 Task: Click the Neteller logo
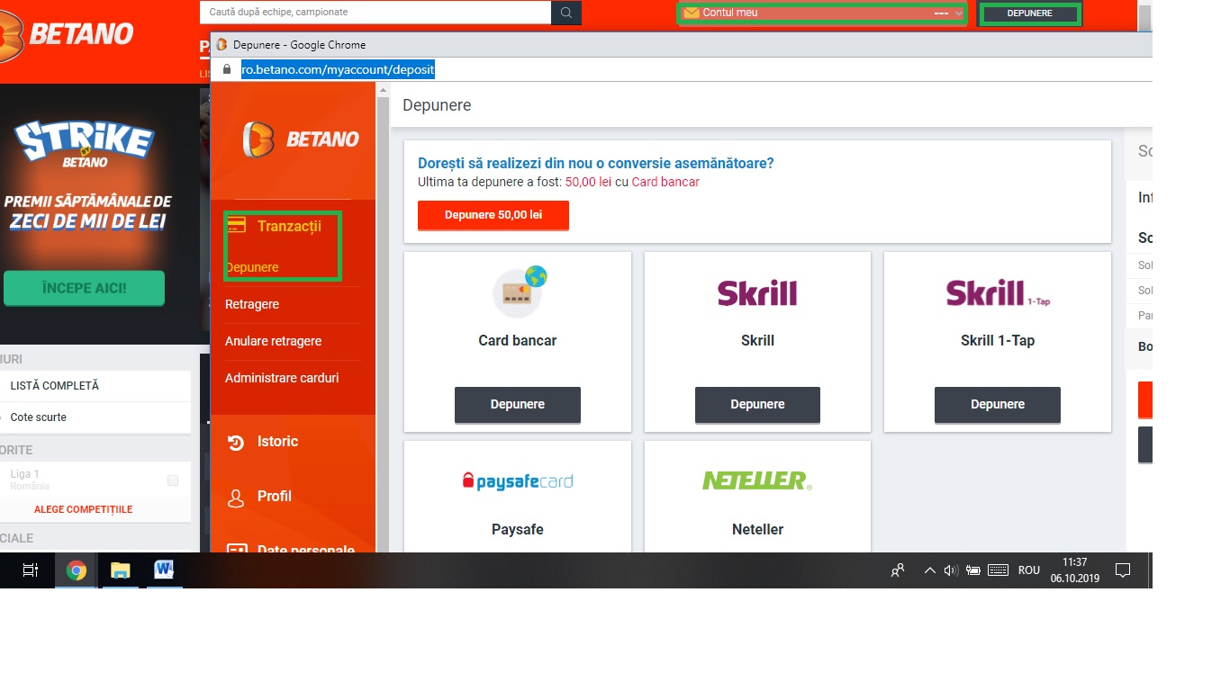[757, 480]
